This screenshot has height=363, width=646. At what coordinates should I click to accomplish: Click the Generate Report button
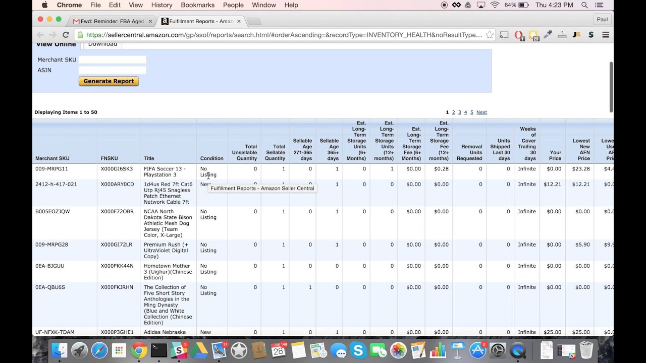click(109, 81)
